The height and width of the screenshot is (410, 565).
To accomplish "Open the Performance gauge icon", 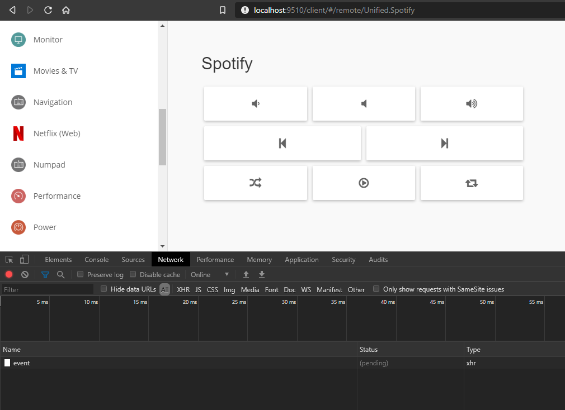I will 18,196.
